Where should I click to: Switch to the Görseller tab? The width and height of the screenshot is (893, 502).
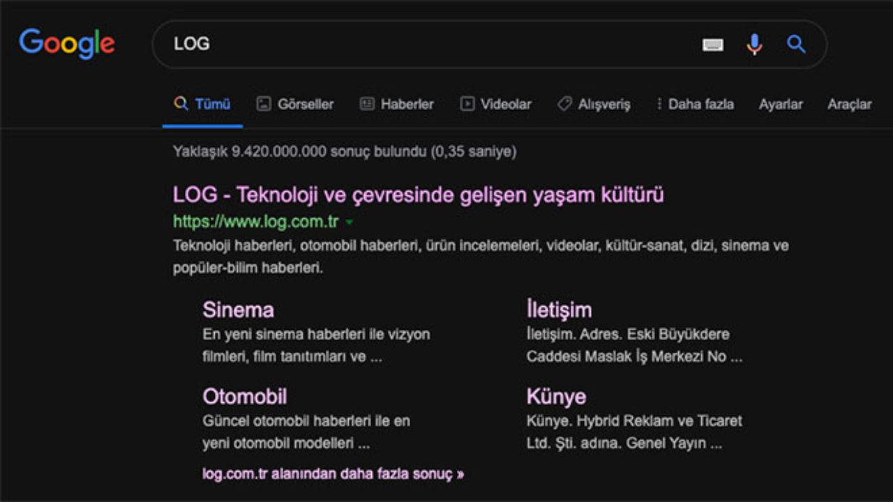[295, 104]
